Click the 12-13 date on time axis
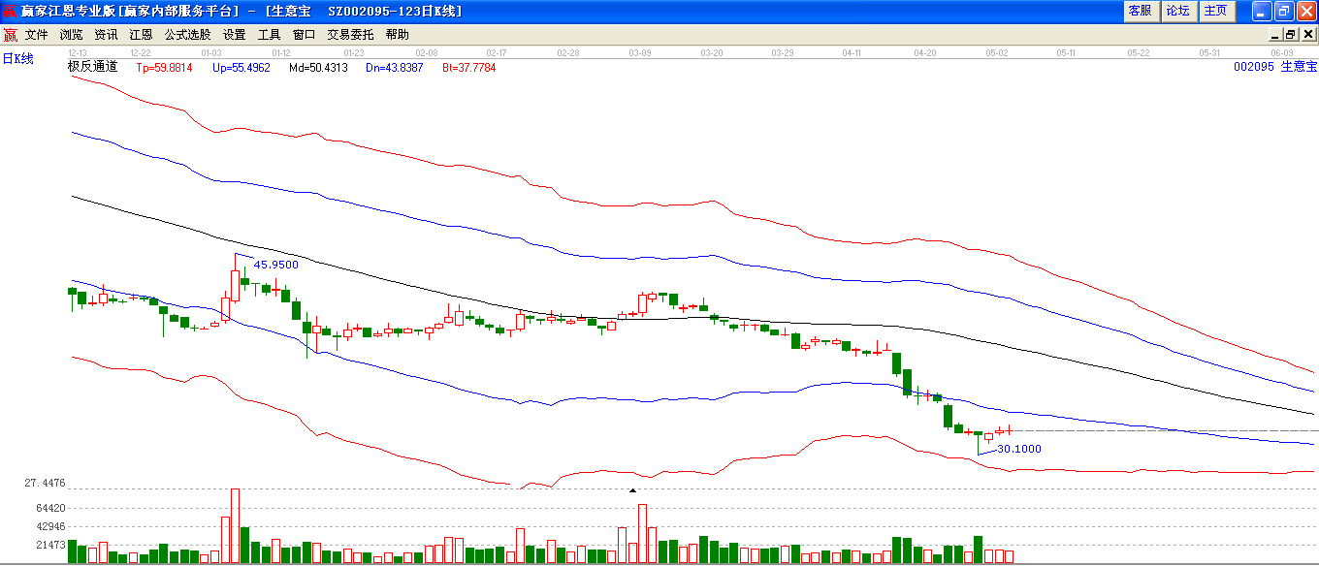Image resolution: width=1319 pixels, height=566 pixels. click(78, 52)
